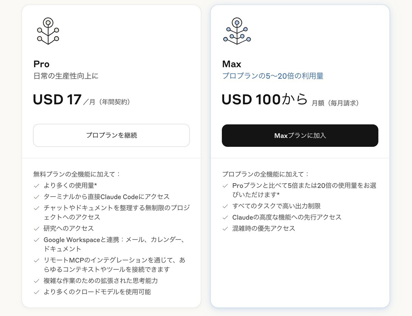412x316 pixels.
Task: Click the checkmark next to 混雑時の優先アクセス
Action: (x=226, y=229)
